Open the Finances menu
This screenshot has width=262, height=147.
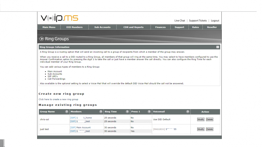pos(160,27)
